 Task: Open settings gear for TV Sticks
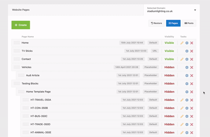point(187,51)
